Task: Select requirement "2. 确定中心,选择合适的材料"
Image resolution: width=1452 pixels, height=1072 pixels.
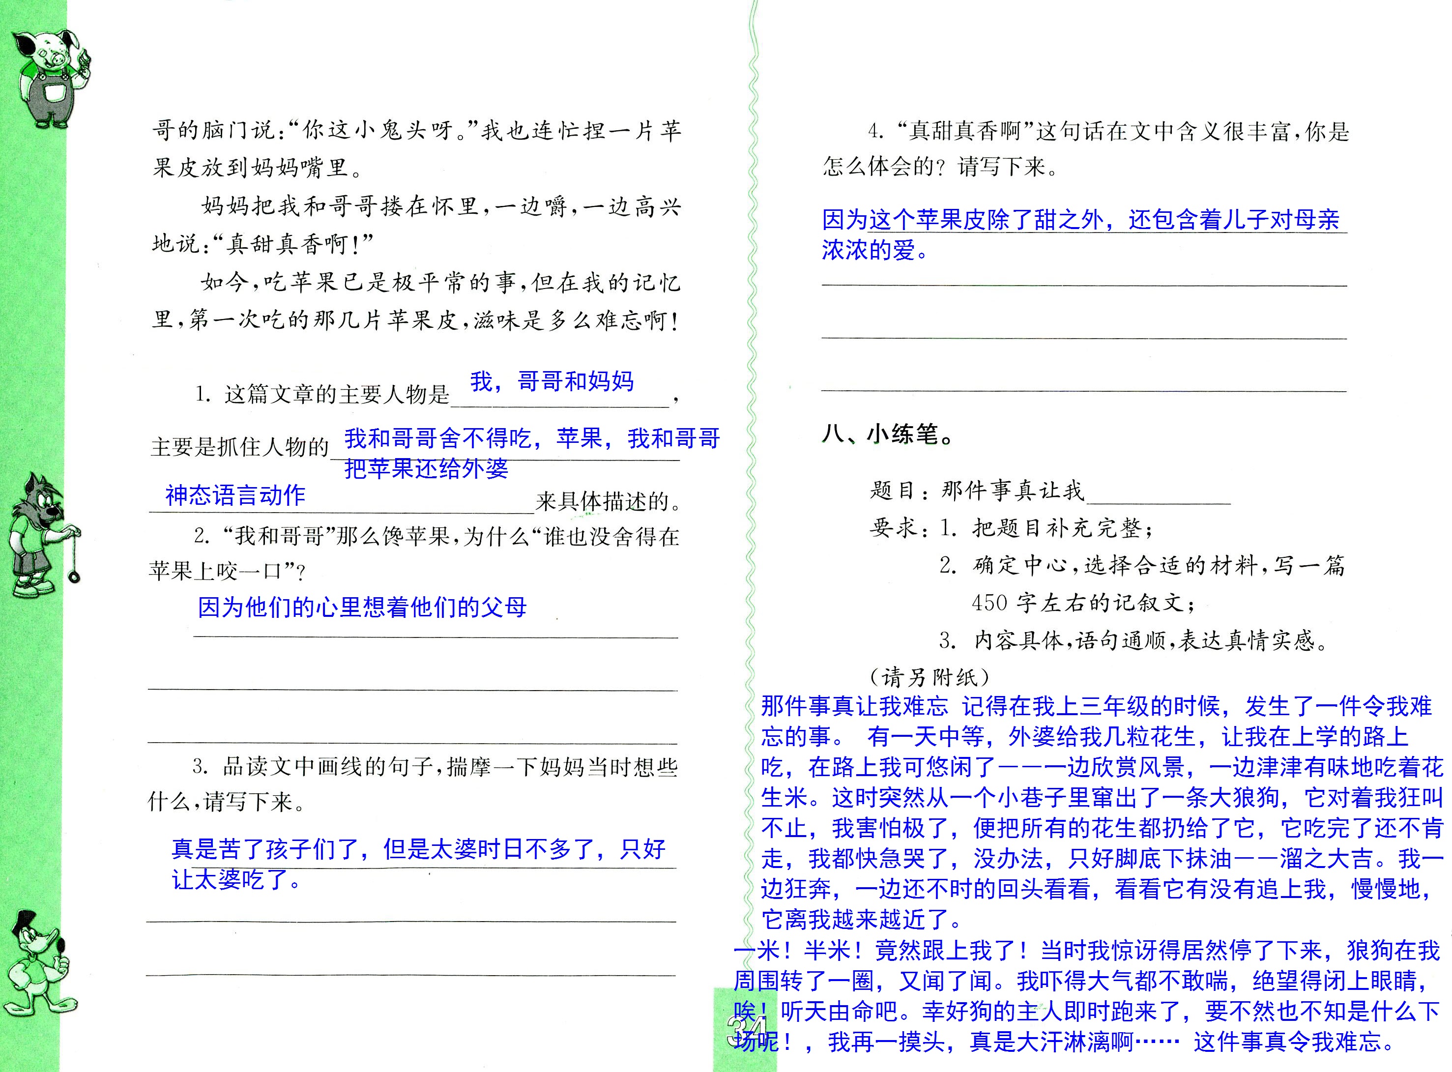Action: [1143, 566]
